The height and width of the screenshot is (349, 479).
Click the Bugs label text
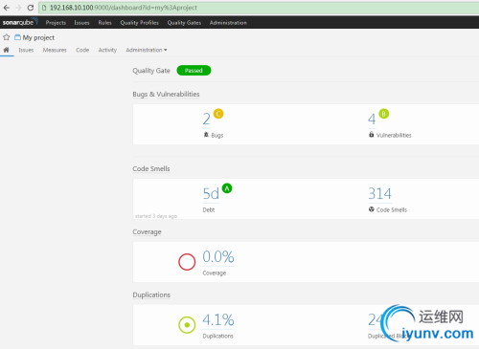click(217, 135)
